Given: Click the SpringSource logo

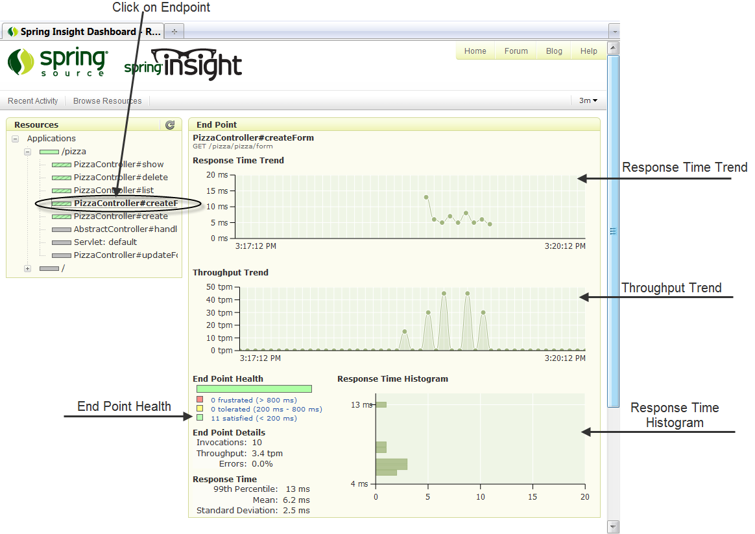Looking at the screenshot, I should pyautogui.click(x=57, y=63).
